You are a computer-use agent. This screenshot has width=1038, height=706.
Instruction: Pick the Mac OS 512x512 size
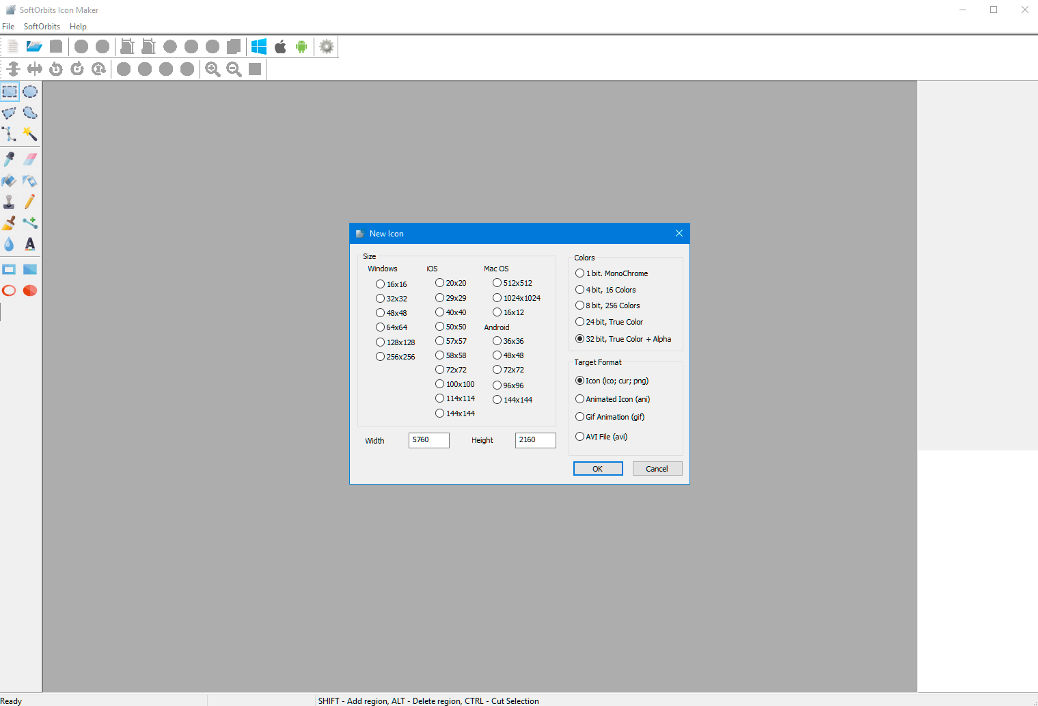[x=513, y=283]
